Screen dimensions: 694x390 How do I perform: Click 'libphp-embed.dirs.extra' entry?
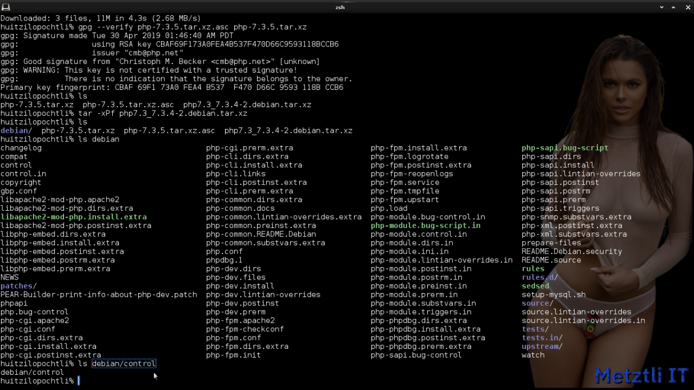53,235
